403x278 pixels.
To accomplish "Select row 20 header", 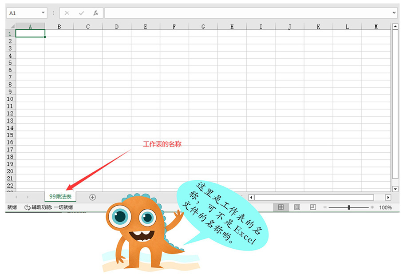I will (10, 171).
